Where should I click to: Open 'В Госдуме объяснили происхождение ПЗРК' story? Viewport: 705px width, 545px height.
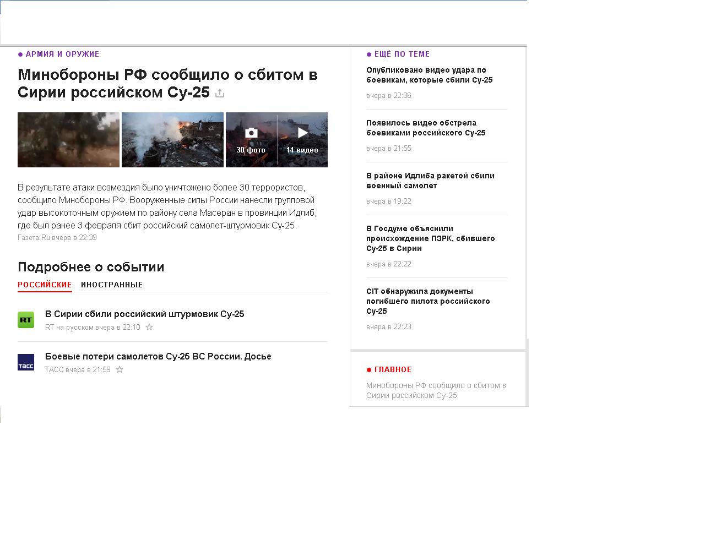click(x=430, y=238)
